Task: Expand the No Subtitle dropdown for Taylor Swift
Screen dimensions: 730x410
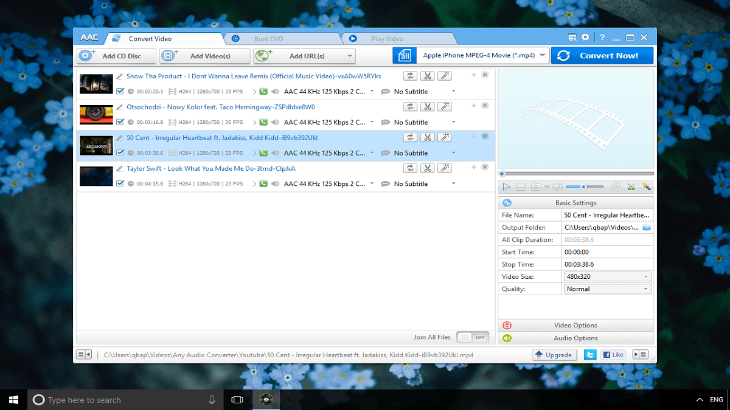Action: pyautogui.click(x=453, y=183)
